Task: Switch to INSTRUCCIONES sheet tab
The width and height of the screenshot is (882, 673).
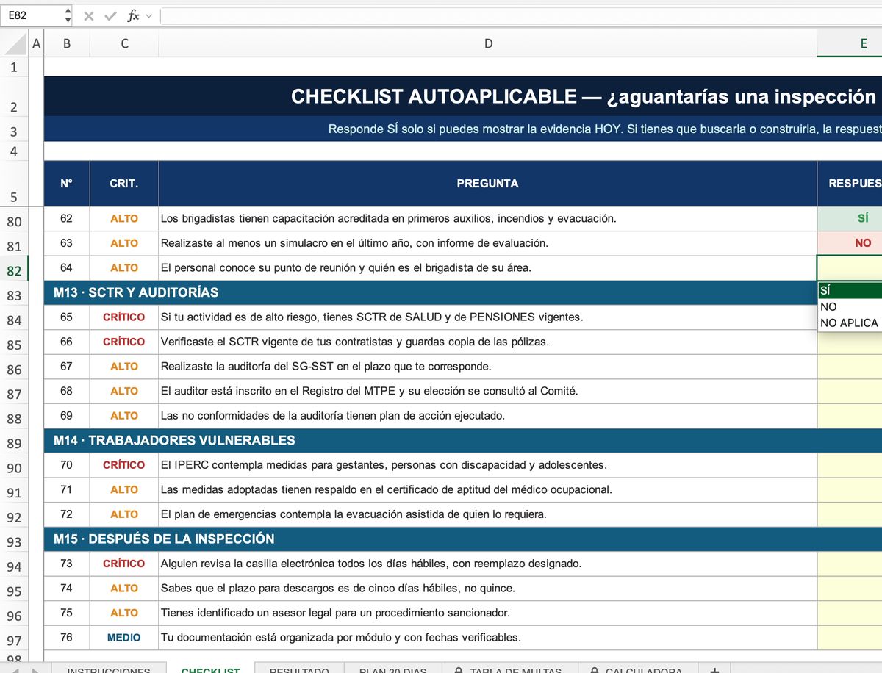Action: point(109,667)
